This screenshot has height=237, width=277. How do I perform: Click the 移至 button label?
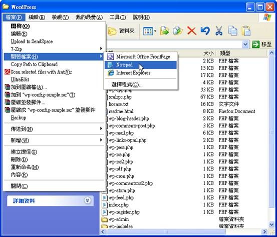[266, 44]
